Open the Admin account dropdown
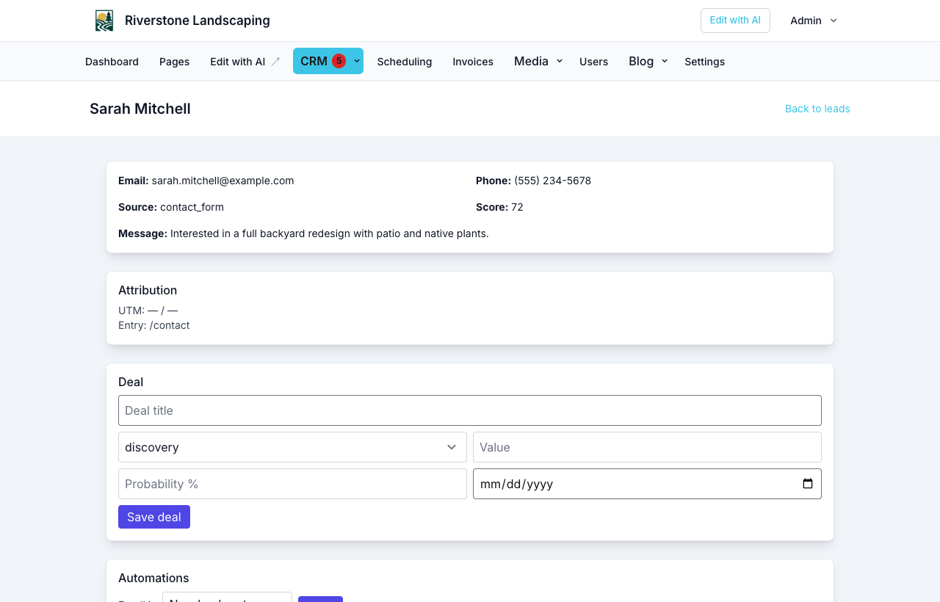The image size is (940, 602). [x=814, y=21]
